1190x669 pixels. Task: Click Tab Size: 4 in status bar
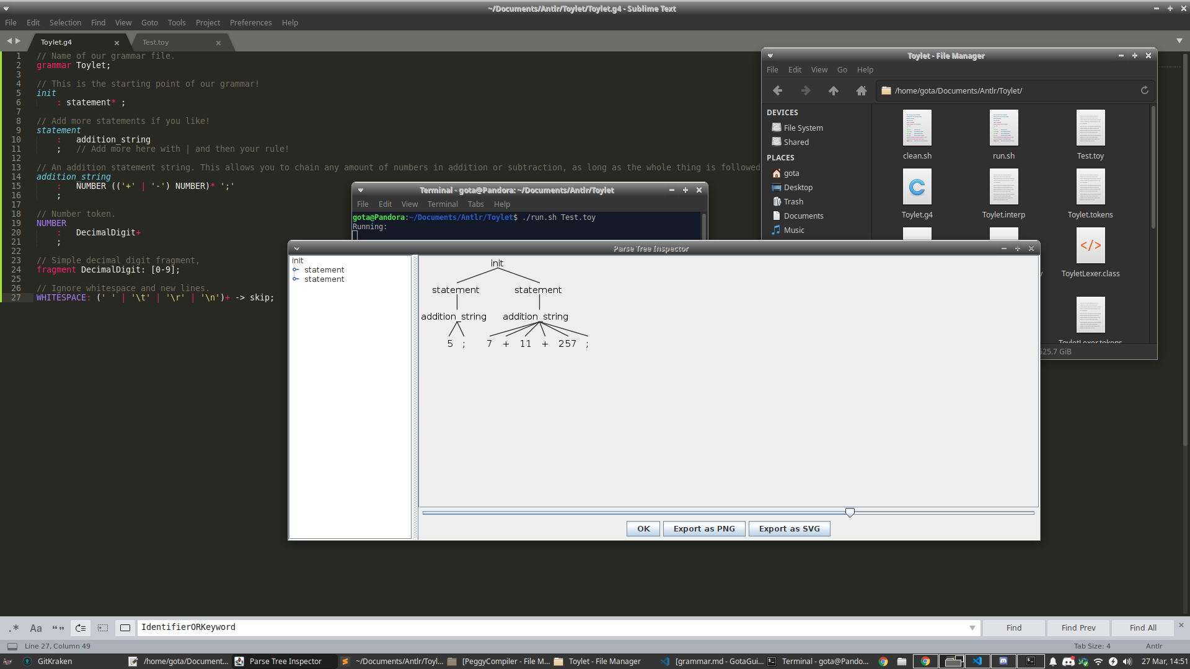(1092, 646)
